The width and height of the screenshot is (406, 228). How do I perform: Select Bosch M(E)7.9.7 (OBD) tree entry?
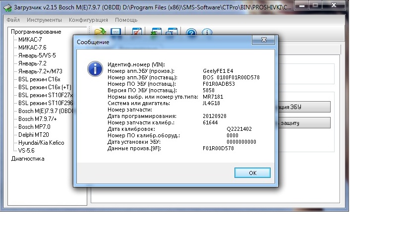46,111
